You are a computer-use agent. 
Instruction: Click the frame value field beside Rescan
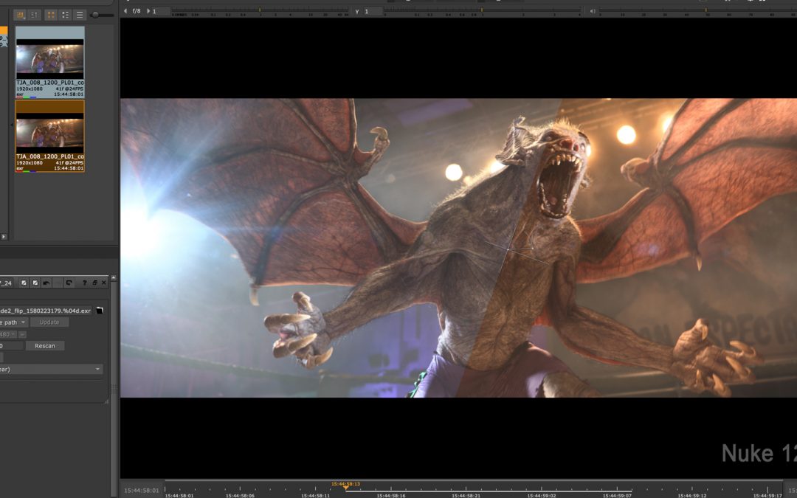pyautogui.click(x=11, y=346)
